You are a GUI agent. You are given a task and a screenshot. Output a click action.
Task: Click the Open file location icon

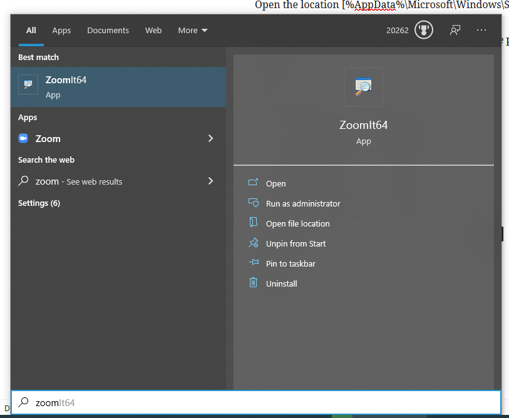click(254, 223)
